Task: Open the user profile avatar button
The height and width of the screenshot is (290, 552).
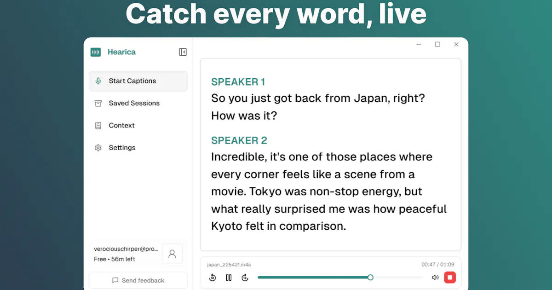Action: tap(172, 254)
